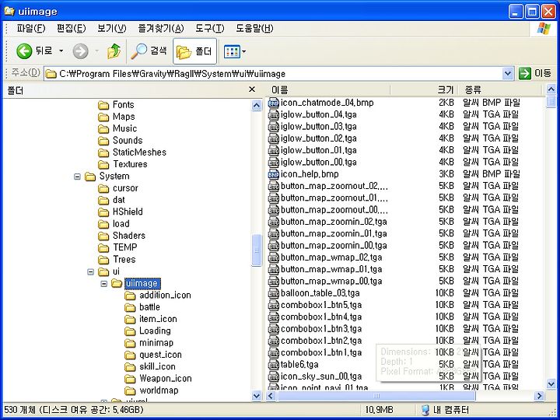The height and width of the screenshot is (420, 560).
Task: Sort files by 종류 column header
Action: coord(500,89)
